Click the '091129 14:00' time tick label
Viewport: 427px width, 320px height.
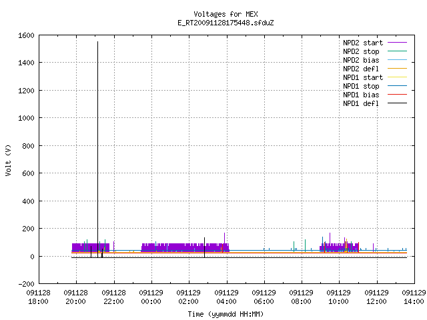tap(414, 297)
